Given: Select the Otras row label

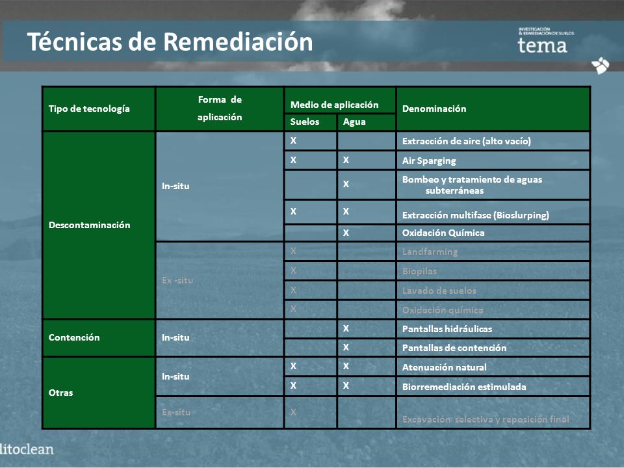Looking at the screenshot, I should pyautogui.click(x=61, y=393).
